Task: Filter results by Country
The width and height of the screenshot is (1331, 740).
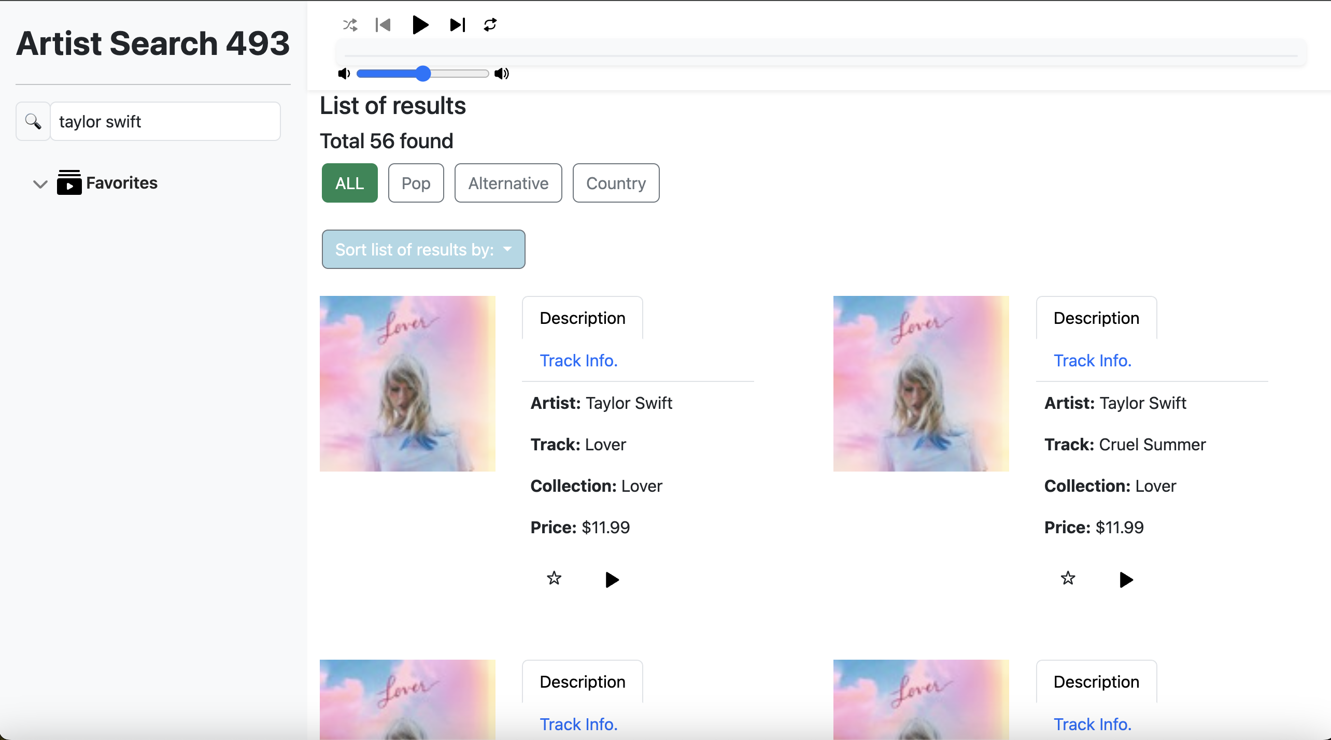Action: click(x=616, y=183)
